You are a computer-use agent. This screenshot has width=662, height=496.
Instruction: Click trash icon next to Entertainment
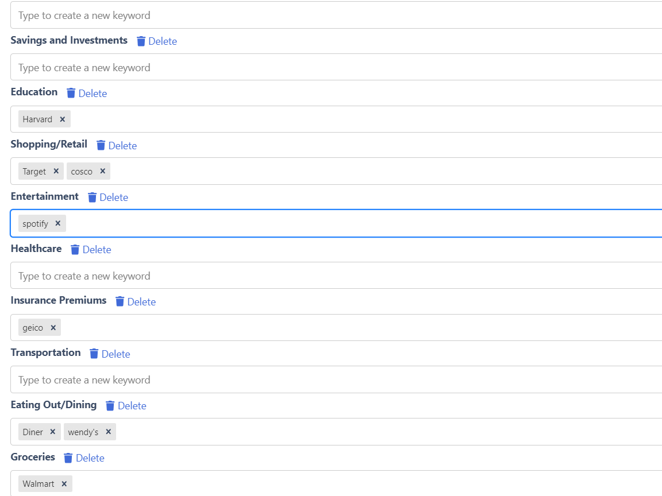click(93, 197)
